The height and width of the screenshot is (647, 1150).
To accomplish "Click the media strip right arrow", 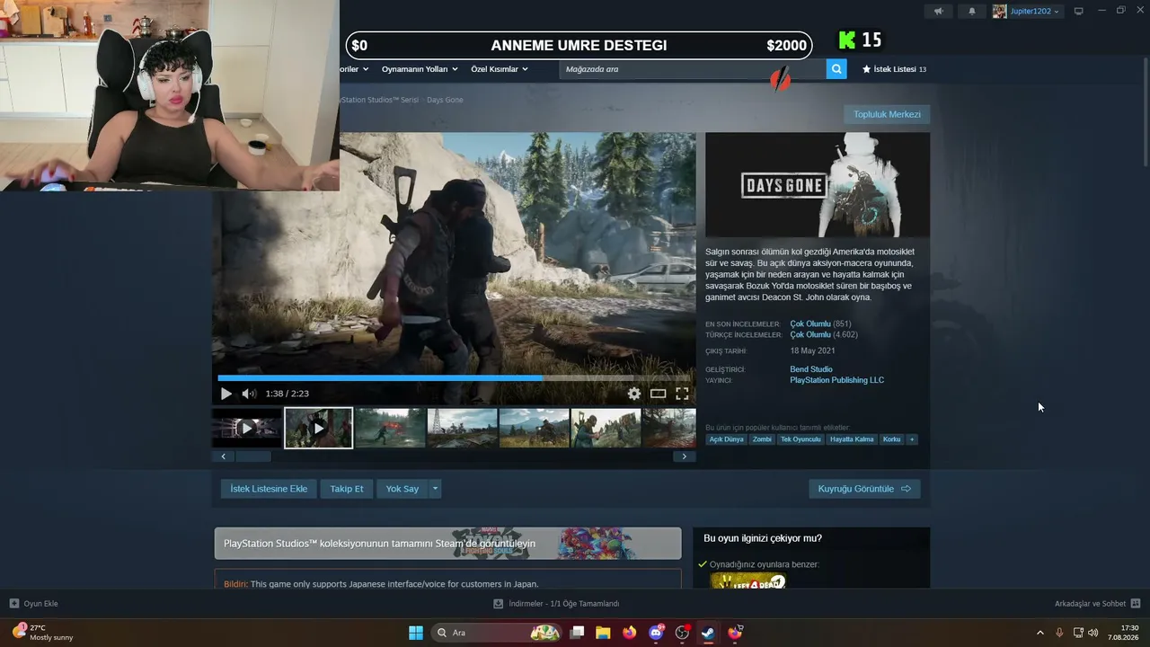I will coord(684,456).
